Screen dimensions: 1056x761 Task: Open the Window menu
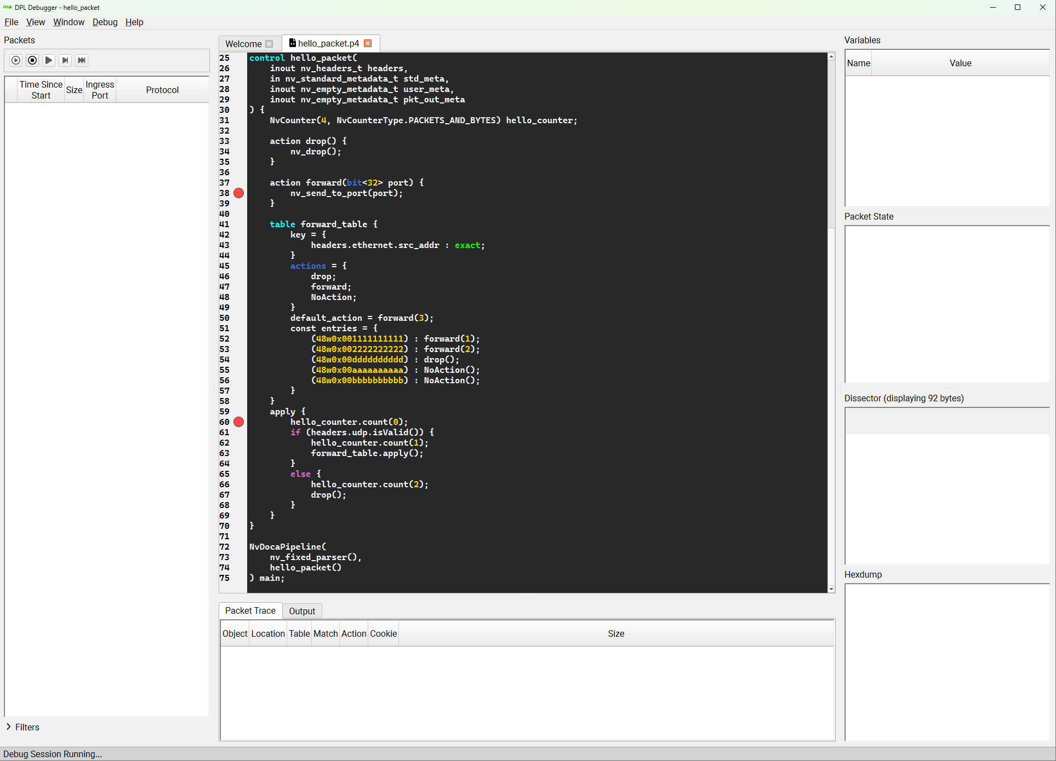pyautogui.click(x=69, y=22)
